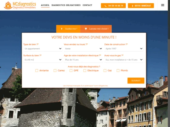Screen dimensions: 170x127
Task: Tick the Carrez checkbox
Action: click(x=55, y=70)
